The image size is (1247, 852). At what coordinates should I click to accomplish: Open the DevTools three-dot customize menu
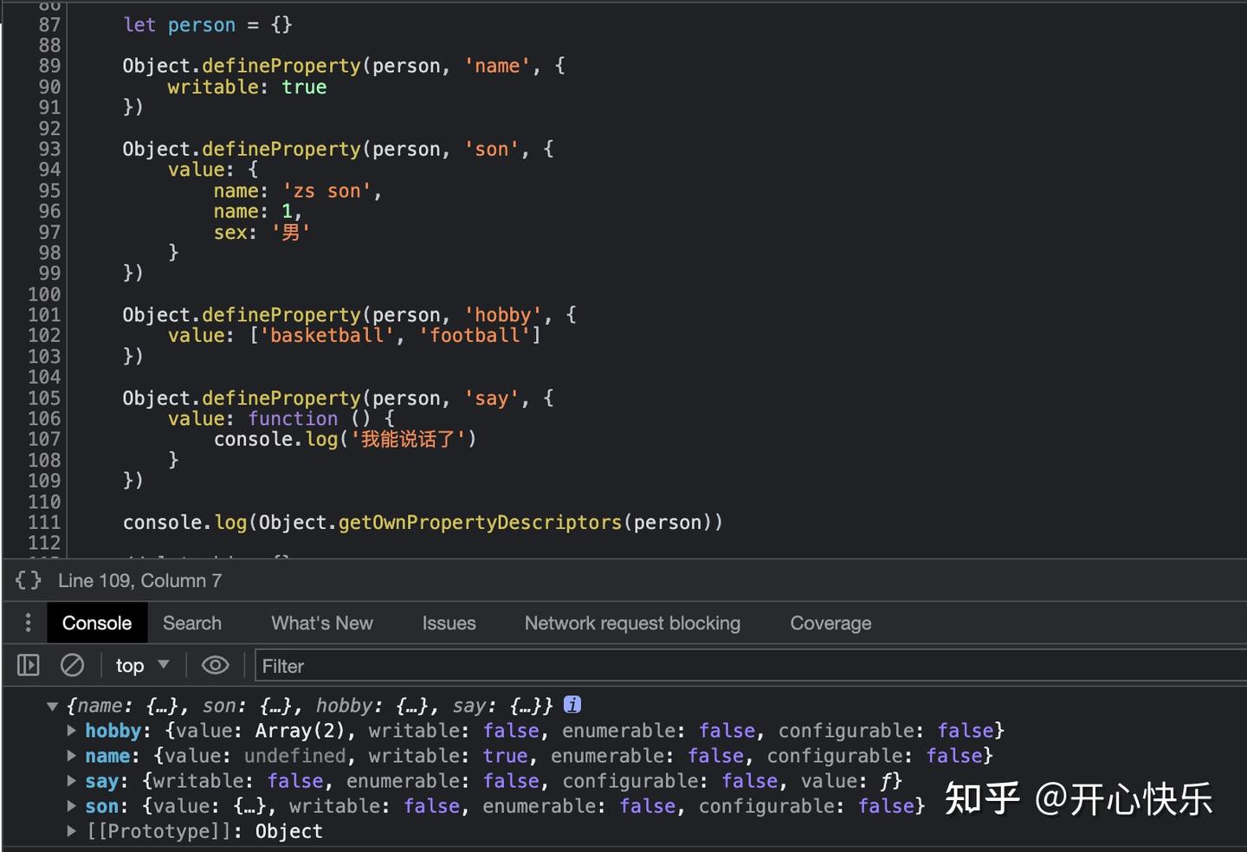tap(28, 623)
